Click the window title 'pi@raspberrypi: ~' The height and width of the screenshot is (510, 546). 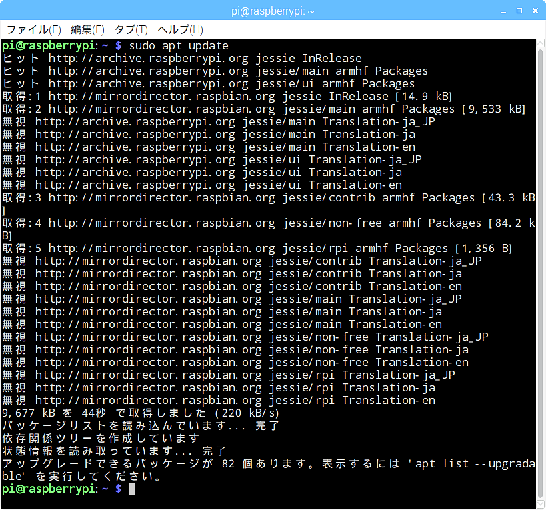[x=273, y=11]
